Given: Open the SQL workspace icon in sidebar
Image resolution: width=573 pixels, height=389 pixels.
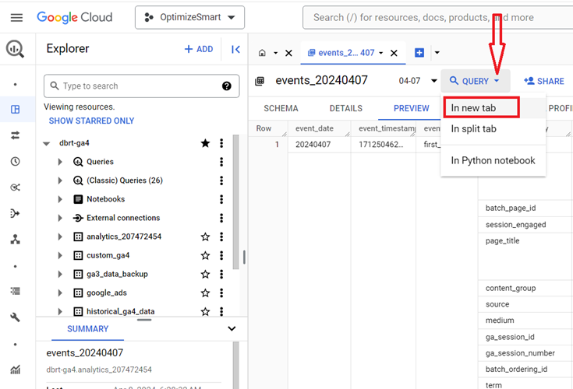Looking at the screenshot, I should click(x=15, y=110).
